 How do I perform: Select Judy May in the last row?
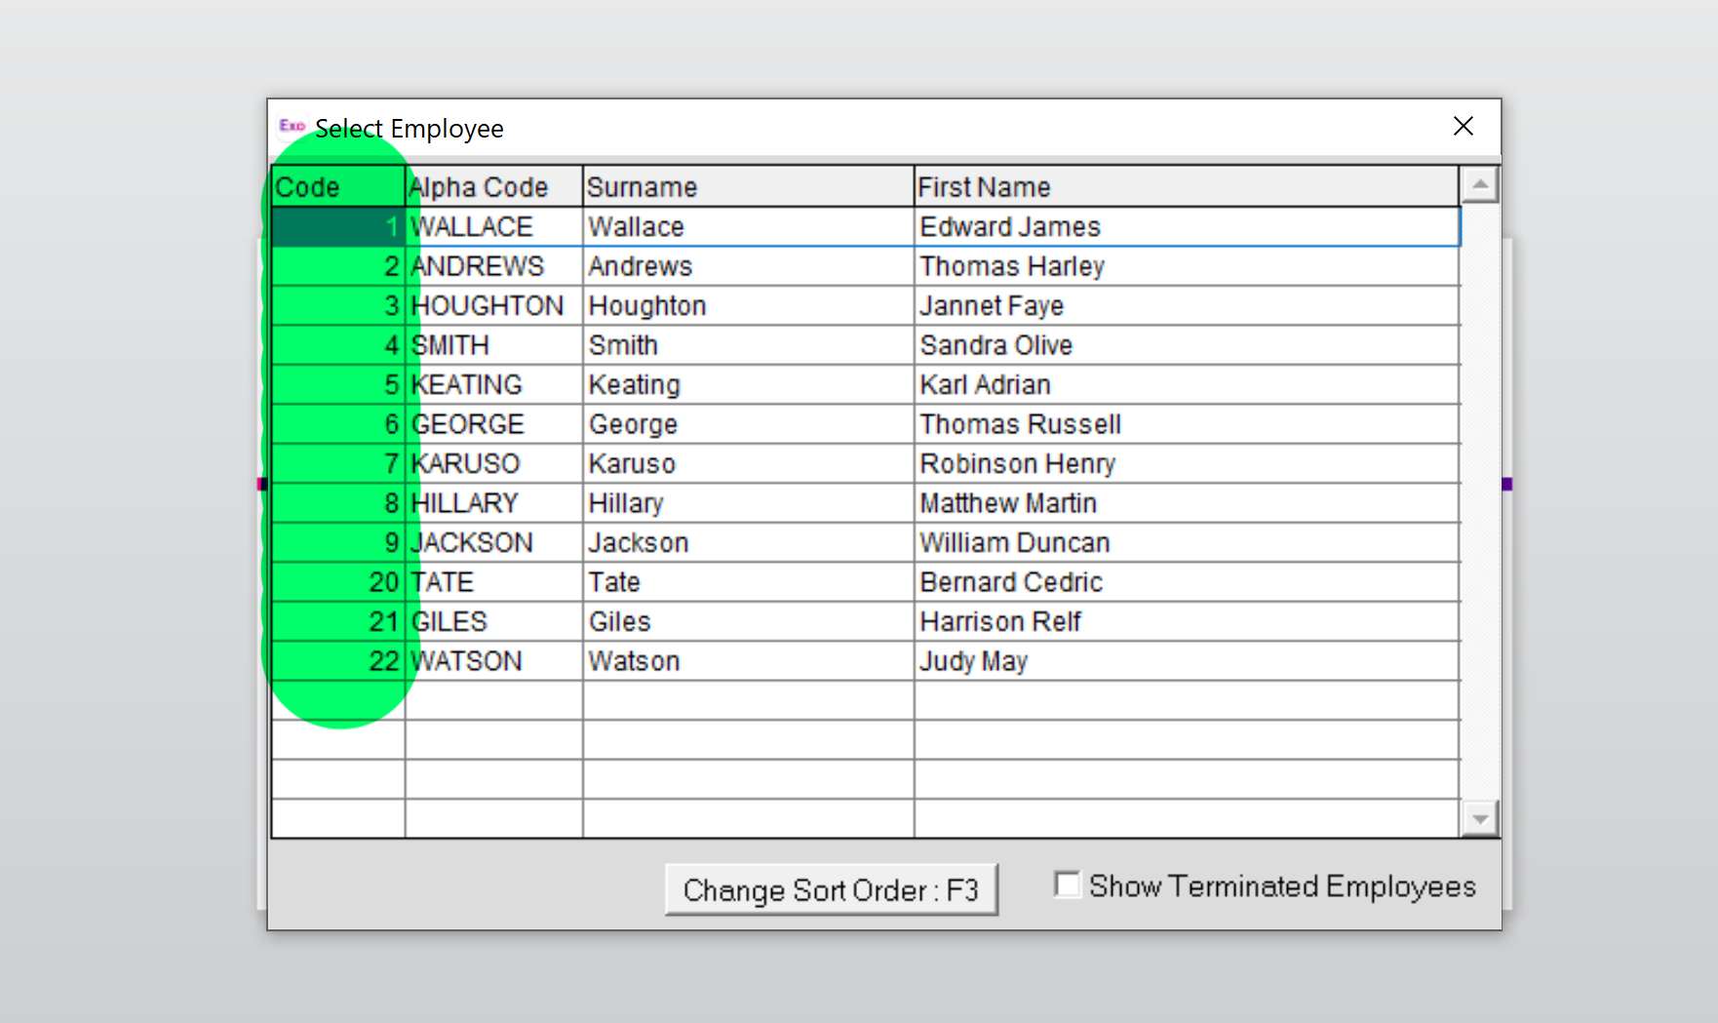(x=973, y=661)
